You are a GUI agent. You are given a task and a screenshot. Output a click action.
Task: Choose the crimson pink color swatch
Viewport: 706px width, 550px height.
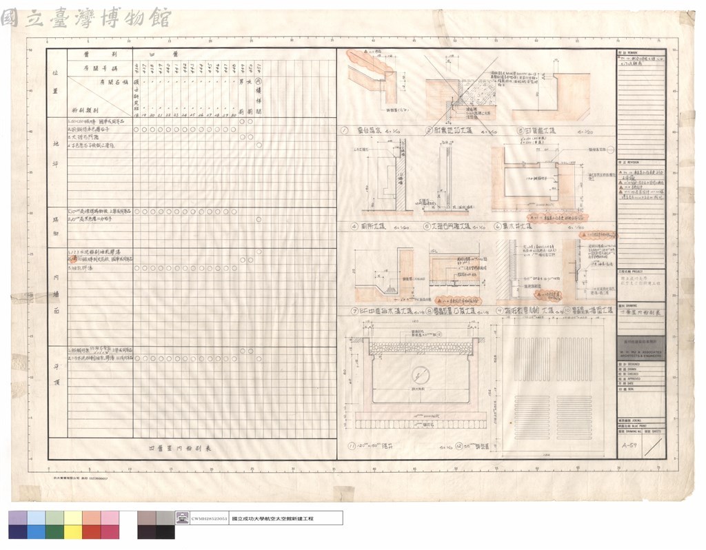[110, 532]
